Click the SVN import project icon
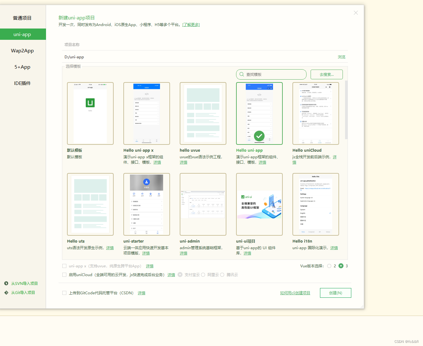This screenshot has width=423, height=346. point(6,283)
